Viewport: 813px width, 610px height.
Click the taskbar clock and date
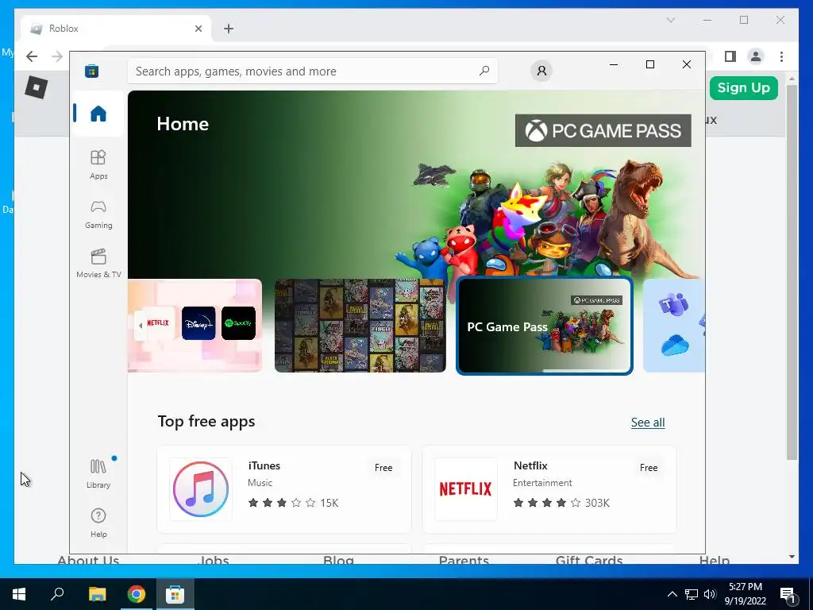[745, 594]
